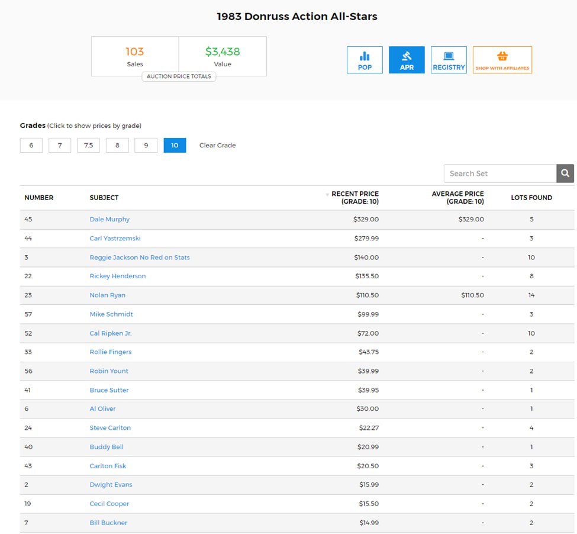Open the Bruce Sutter card link

(x=109, y=390)
